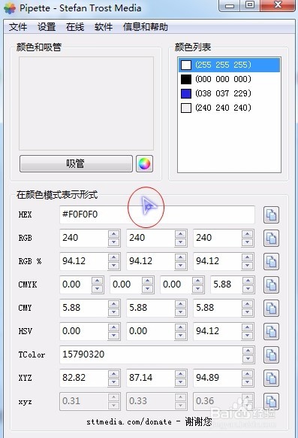This screenshot has width=298, height=438.
Task: Decrease the second RGB % value
Action: click(x=180, y=266)
